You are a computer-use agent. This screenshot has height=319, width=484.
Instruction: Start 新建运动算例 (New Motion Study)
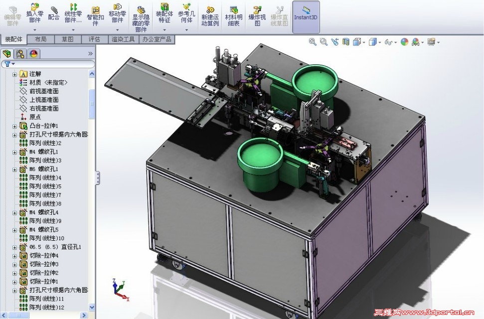pos(210,16)
